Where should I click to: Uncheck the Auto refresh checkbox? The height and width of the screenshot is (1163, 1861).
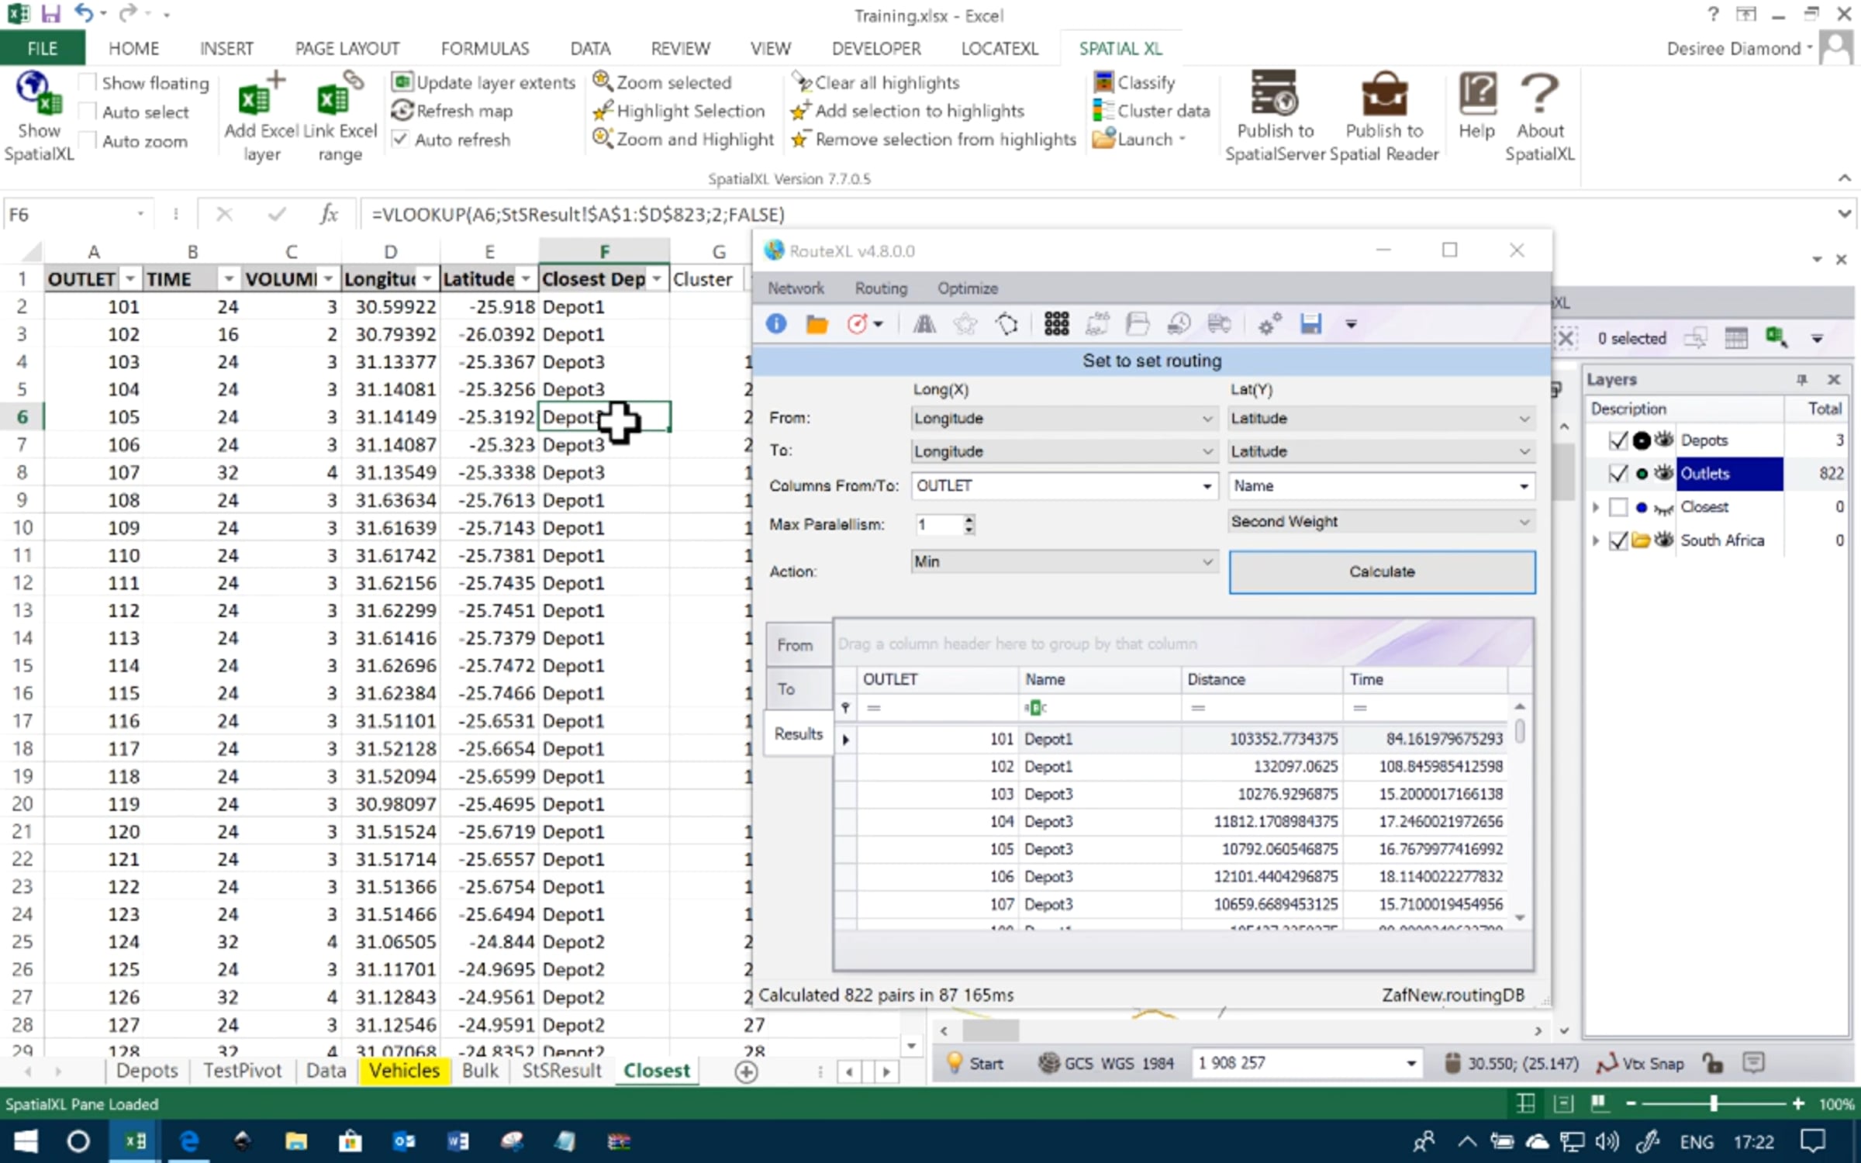(400, 140)
